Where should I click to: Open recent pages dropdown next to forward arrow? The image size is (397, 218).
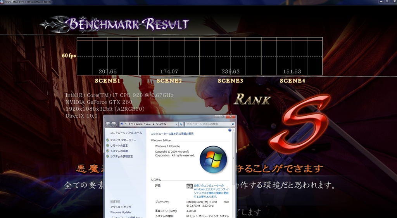click(x=118, y=124)
